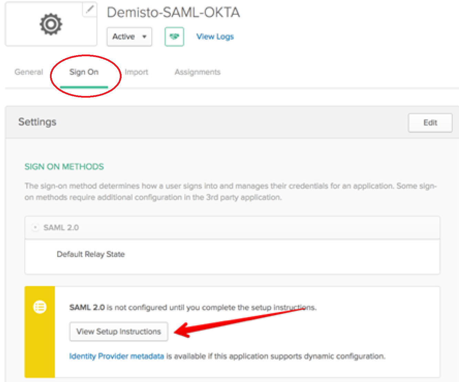Click the pencil icon to edit logo

90,9
